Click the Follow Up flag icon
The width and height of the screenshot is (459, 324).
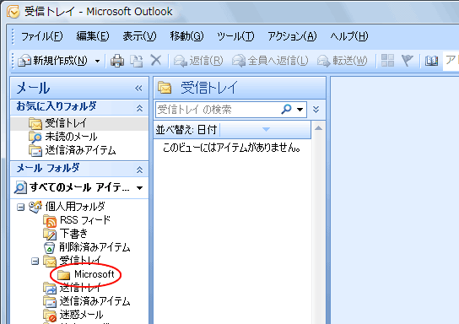pyautogui.click(x=408, y=61)
